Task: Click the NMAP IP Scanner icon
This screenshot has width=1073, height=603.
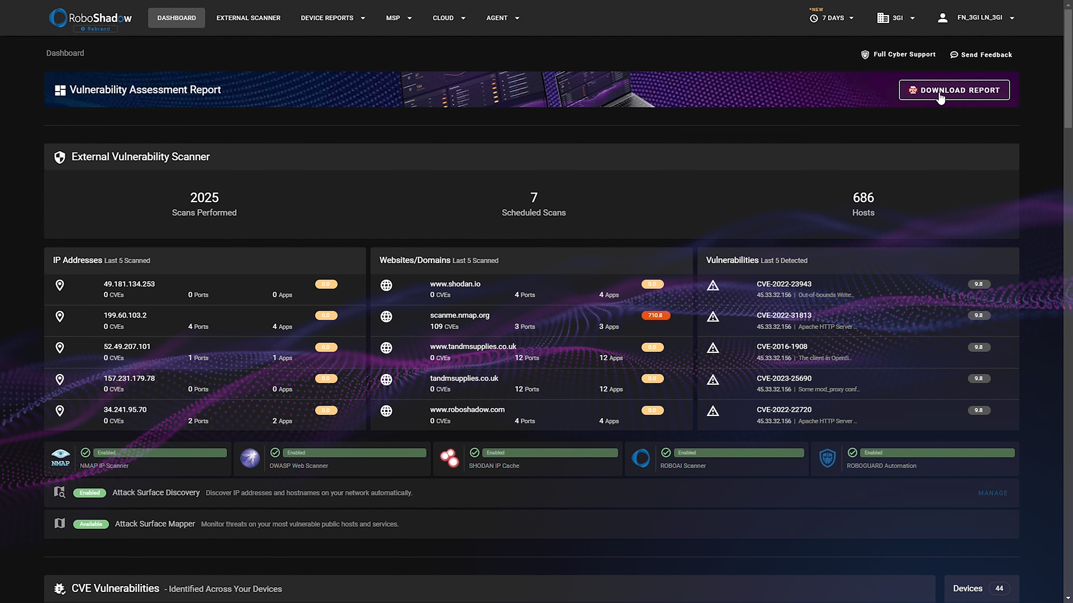Action: click(x=60, y=458)
